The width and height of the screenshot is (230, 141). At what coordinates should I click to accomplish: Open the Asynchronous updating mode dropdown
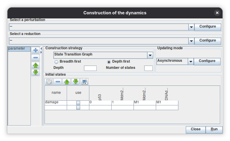click(x=191, y=61)
